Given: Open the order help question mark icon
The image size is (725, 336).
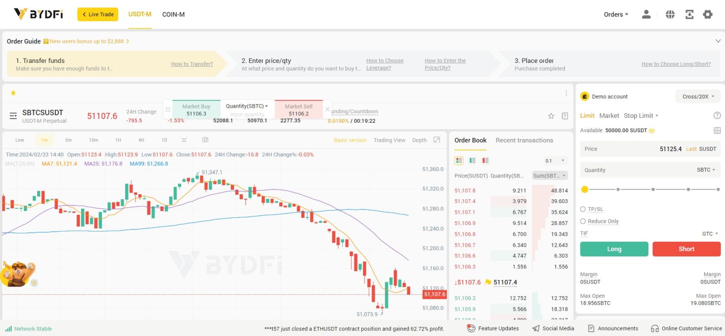Looking at the screenshot, I should pyautogui.click(x=717, y=115).
